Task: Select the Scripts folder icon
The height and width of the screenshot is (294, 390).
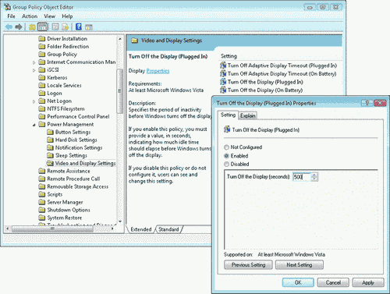Action: (x=41, y=194)
